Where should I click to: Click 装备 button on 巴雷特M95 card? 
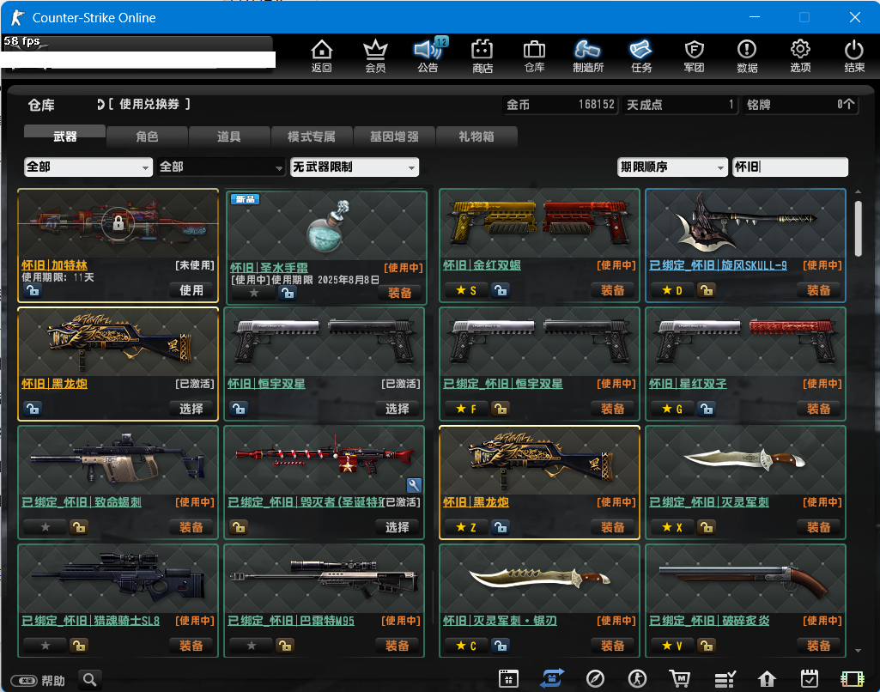pos(398,646)
